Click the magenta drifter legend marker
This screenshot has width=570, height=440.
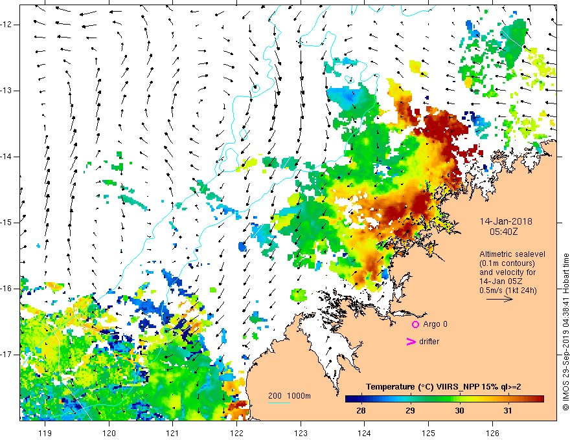pyautogui.click(x=411, y=342)
